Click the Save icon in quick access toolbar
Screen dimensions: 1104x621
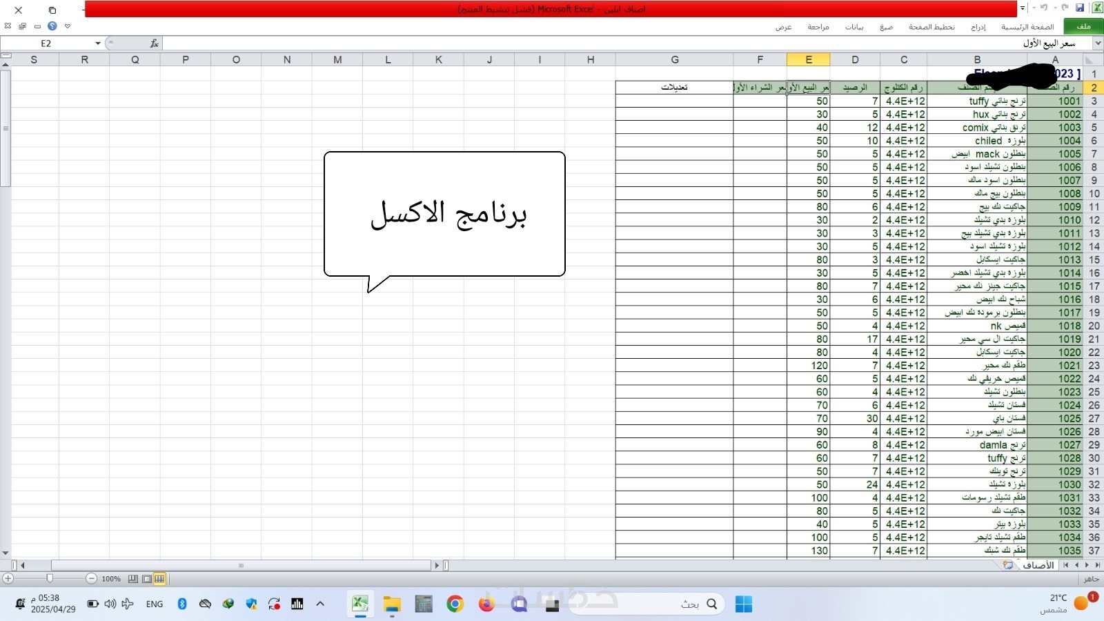pyautogui.click(x=1080, y=8)
